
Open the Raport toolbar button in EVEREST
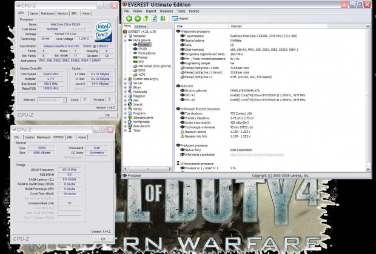180,19
